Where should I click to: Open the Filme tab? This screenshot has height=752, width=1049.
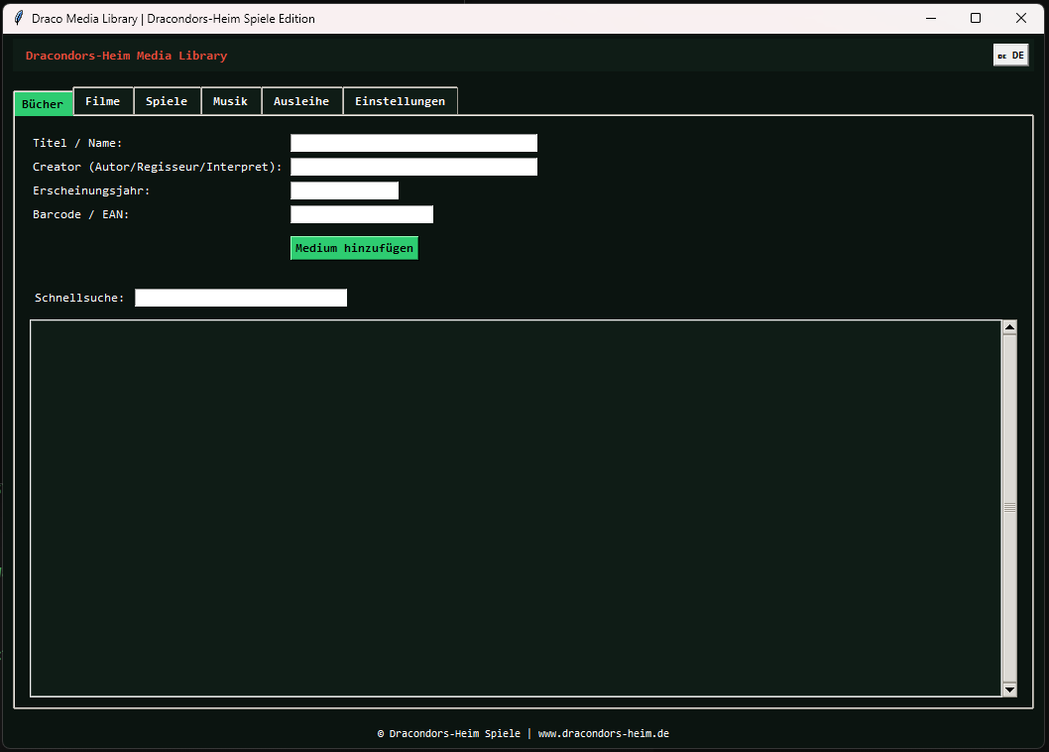(103, 101)
